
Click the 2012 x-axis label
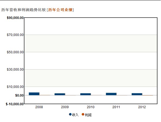pyautogui.click(x=142, y=107)
